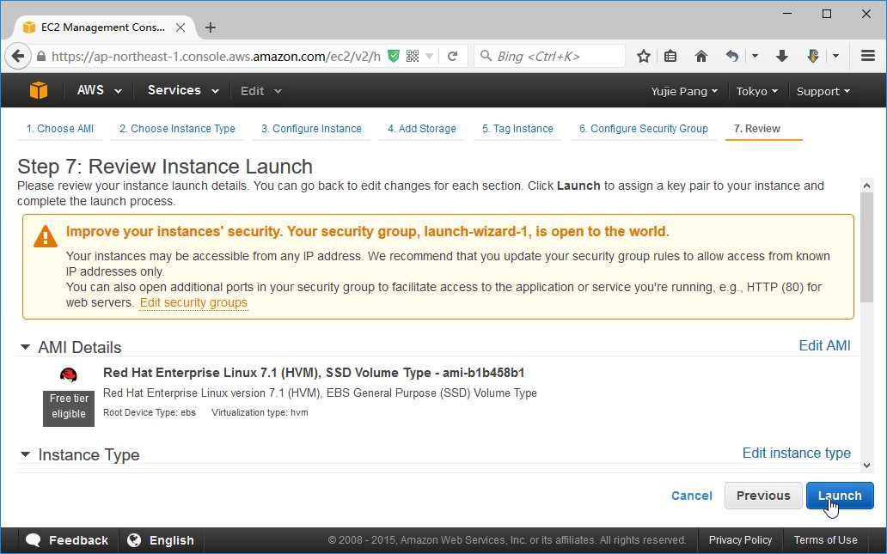Image resolution: width=887 pixels, height=554 pixels.
Task: Go to step 4 Add Storage
Action: pyautogui.click(x=421, y=129)
